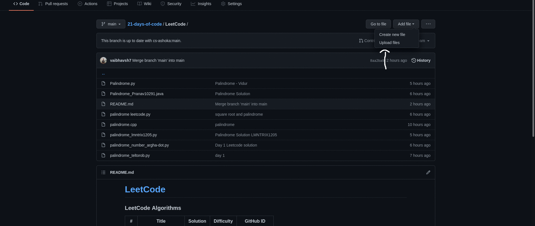Open palindrome leetcode.py file
Image resolution: width=535 pixels, height=226 pixels.
point(130,114)
